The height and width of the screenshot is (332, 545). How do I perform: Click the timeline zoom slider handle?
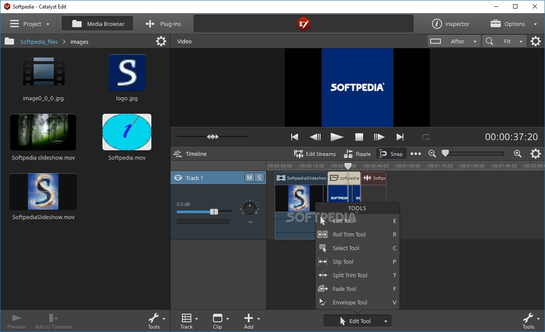point(445,153)
